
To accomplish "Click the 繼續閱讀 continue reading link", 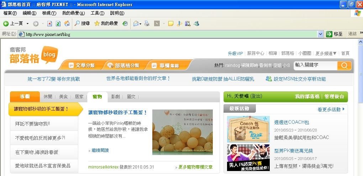I will [100, 150].
